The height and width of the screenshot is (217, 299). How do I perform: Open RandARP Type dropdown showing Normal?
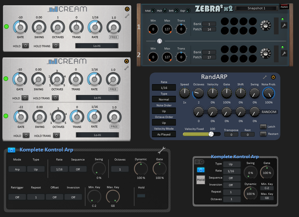[x=164, y=99]
